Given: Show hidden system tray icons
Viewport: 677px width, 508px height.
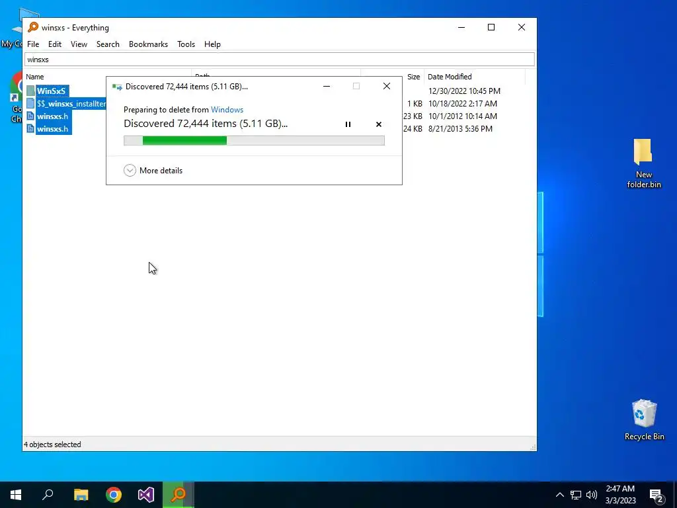Looking at the screenshot, I should [559, 495].
